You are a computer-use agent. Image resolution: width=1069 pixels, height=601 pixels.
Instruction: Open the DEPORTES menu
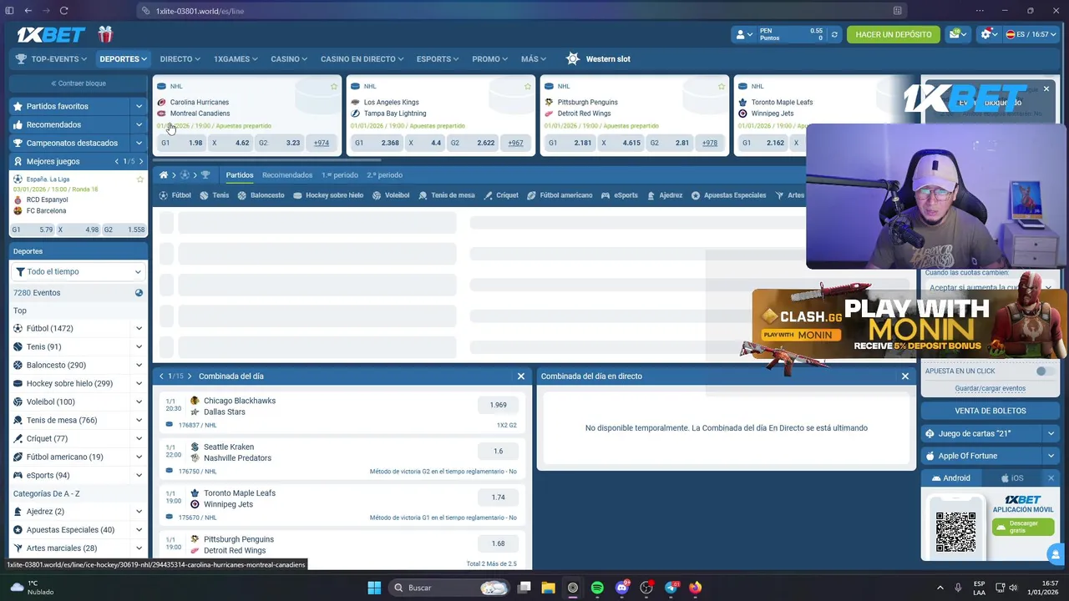(x=123, y=58)
